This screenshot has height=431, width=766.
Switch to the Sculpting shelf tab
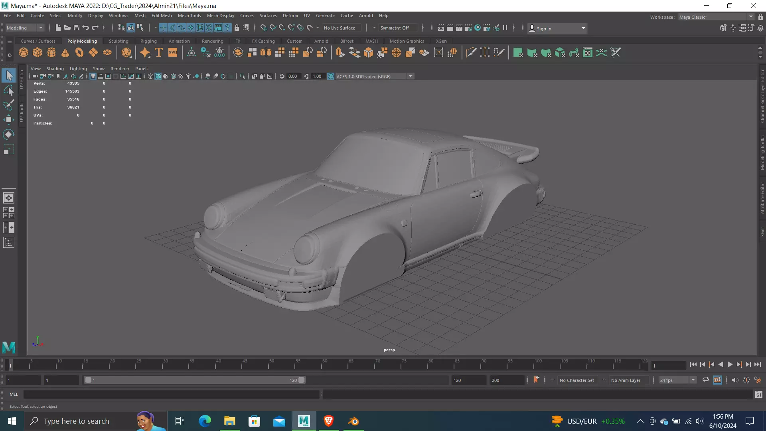pyautogui.click(x=118, y=41)
